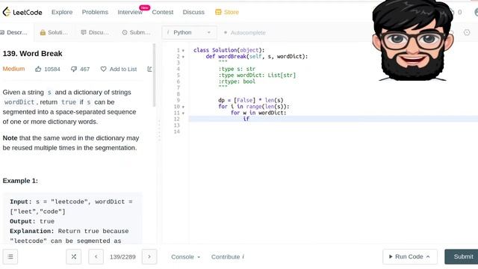478x269 pixels.
Task: Switch to the Submissions tab
Action: (x=136, y=32)
